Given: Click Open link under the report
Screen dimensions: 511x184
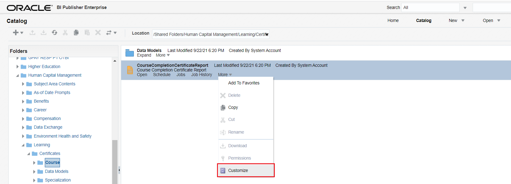Looking at the screenshot, I should [x=142, y=75].
